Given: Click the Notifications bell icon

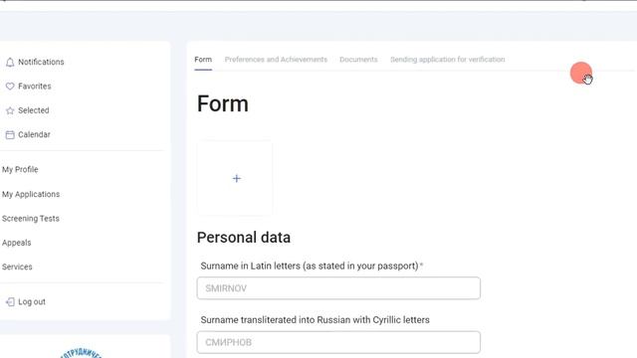Looking at the screenshot, I should click(x=10, y=62).
